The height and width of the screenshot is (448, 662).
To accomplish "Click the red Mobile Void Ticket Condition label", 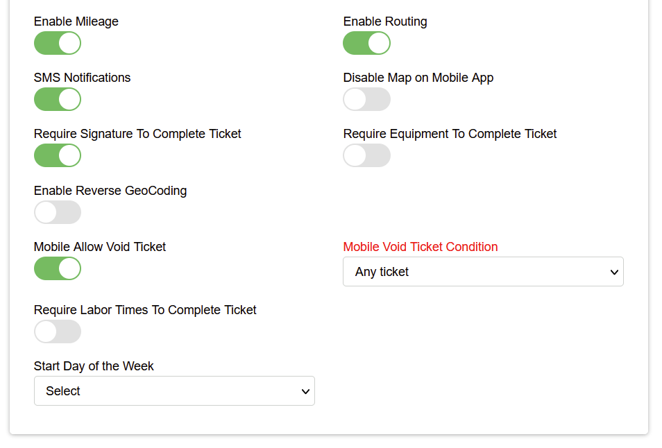I will coord(420,247).
